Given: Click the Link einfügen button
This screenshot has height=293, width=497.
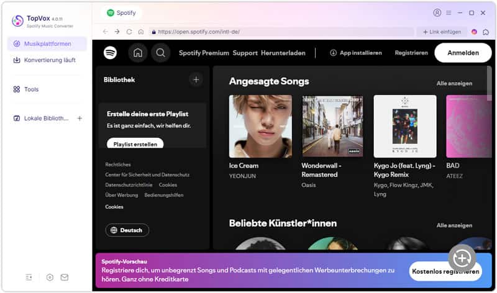Looking at the screenshot, I should click(442, 32).
